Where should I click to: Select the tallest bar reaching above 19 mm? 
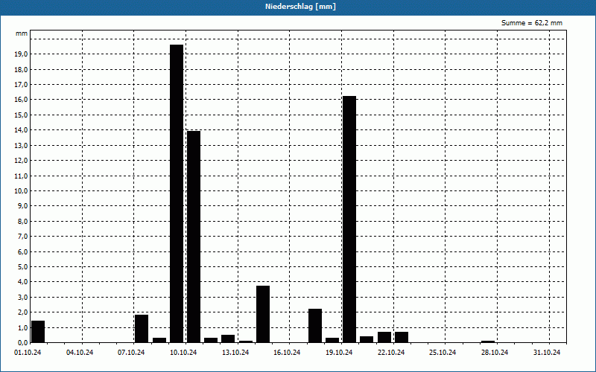tap(177, 193)
